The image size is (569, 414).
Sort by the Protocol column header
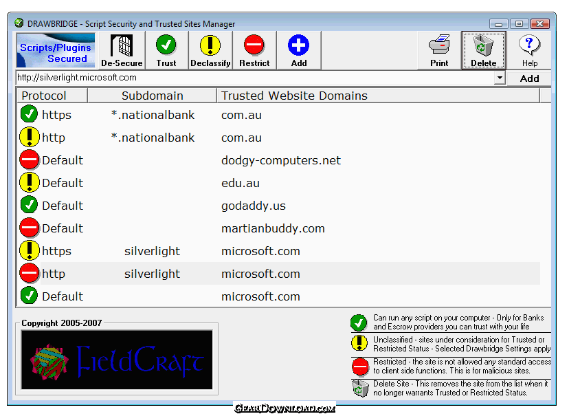(x=52, y=96)
